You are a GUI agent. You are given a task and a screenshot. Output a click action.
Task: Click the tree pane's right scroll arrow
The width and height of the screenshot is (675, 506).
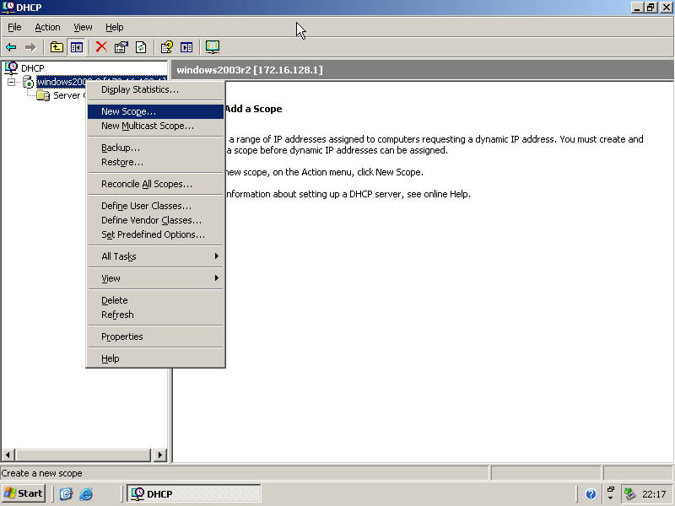pos(160,455)
